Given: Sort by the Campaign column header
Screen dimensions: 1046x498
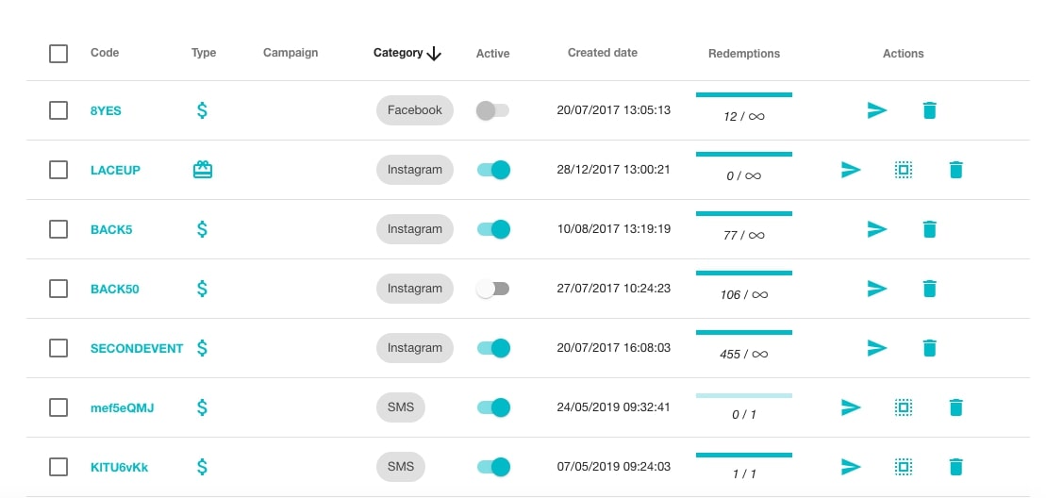Looking at the screenshot, I should 291,53.
